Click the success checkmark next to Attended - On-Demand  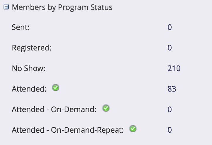point(106,108)
